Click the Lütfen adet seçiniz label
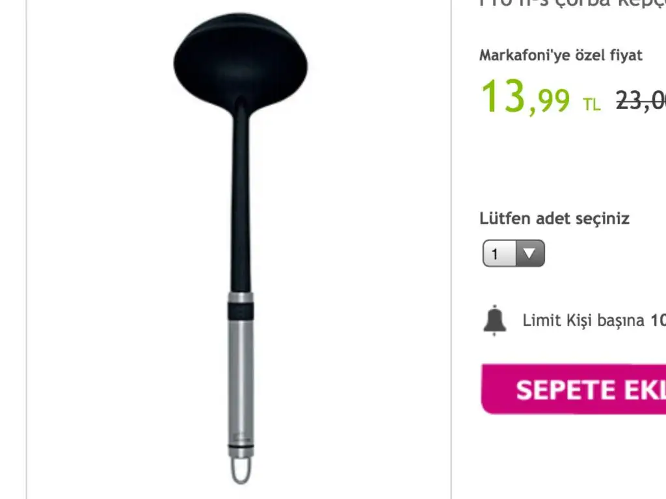Image resolution: width=666 pixels, height=499 pixels. click(554, 218)
